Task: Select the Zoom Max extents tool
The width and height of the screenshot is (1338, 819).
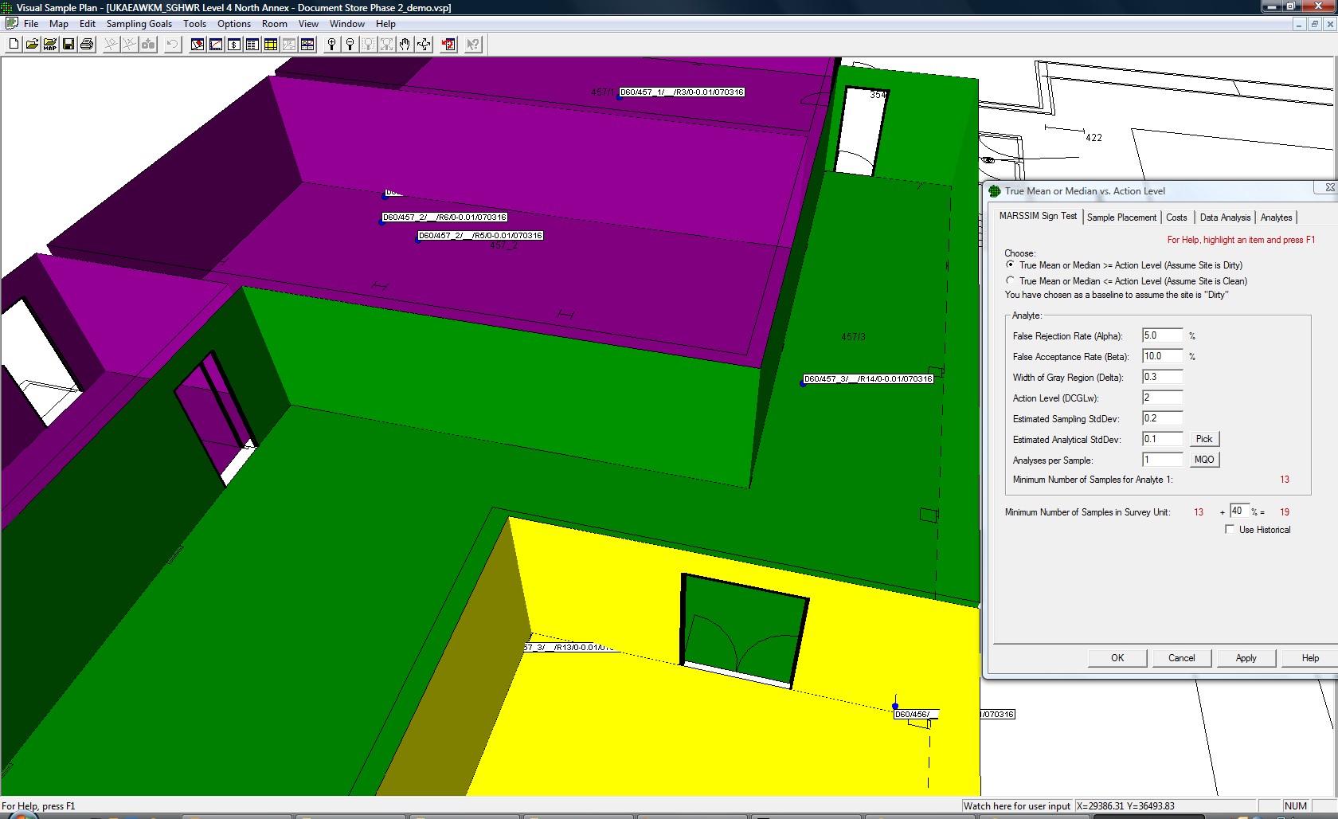Action: pos(386,45)
